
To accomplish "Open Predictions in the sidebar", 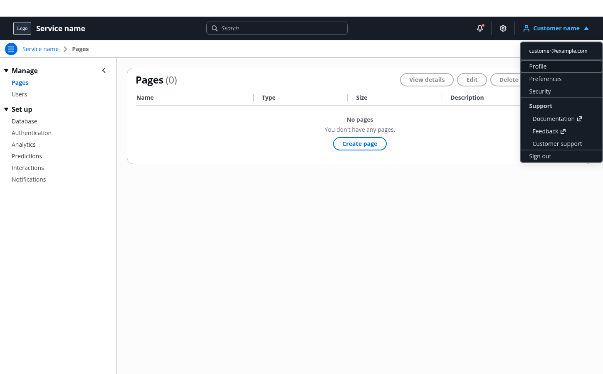I will point(27,156).
